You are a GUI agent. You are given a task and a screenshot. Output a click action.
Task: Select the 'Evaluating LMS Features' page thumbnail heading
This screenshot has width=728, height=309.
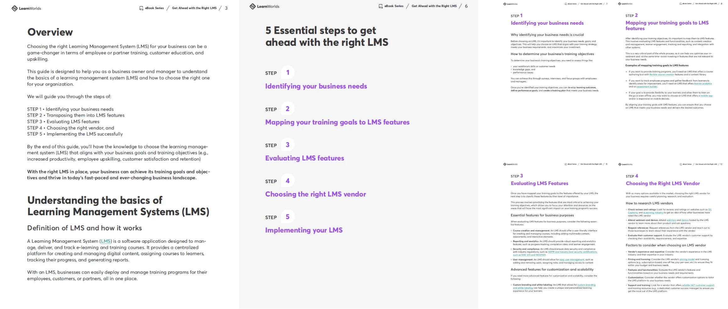539,183
